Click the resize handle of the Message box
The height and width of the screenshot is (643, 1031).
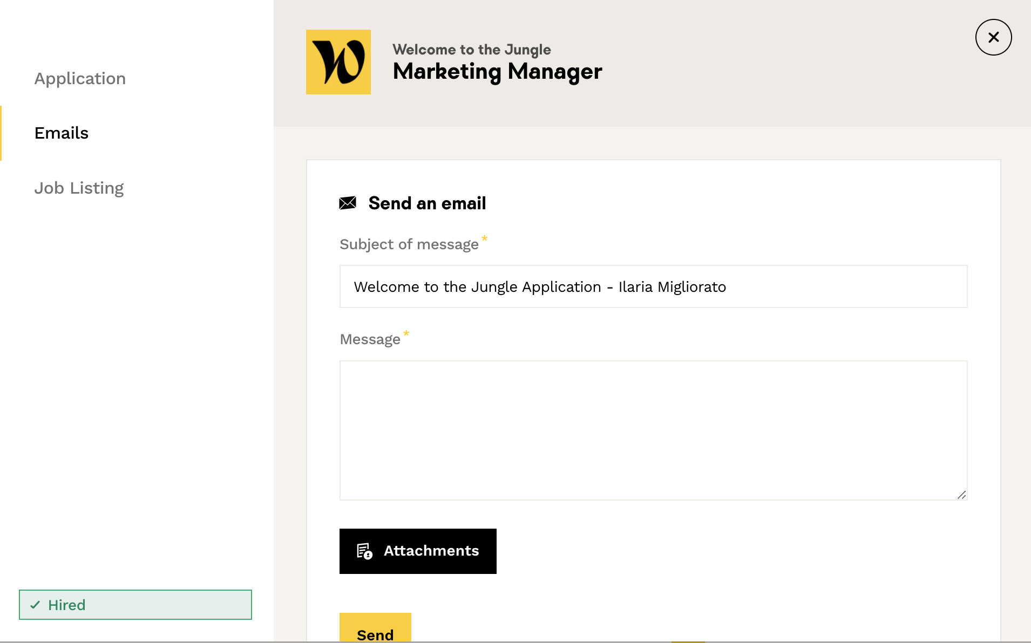[961, 495]
